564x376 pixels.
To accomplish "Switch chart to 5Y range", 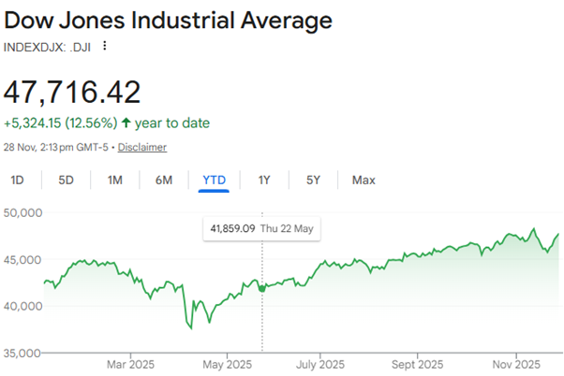I will (311, 180).
